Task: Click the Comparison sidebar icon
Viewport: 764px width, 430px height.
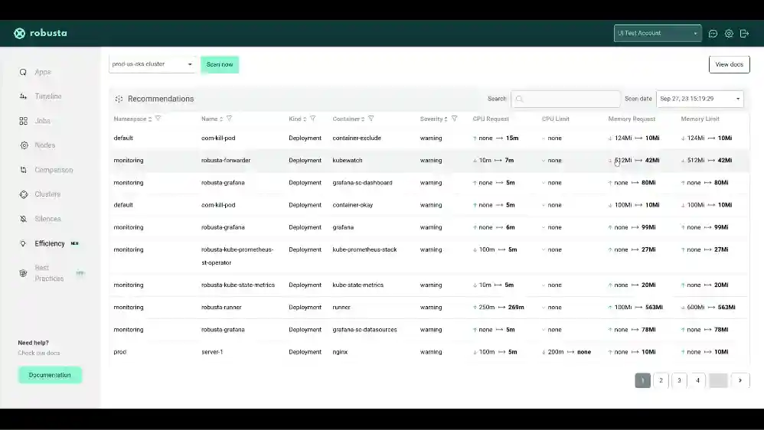Action: tap(23, 170)
